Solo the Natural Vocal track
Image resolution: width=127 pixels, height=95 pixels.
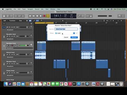[x=9, y=54]
